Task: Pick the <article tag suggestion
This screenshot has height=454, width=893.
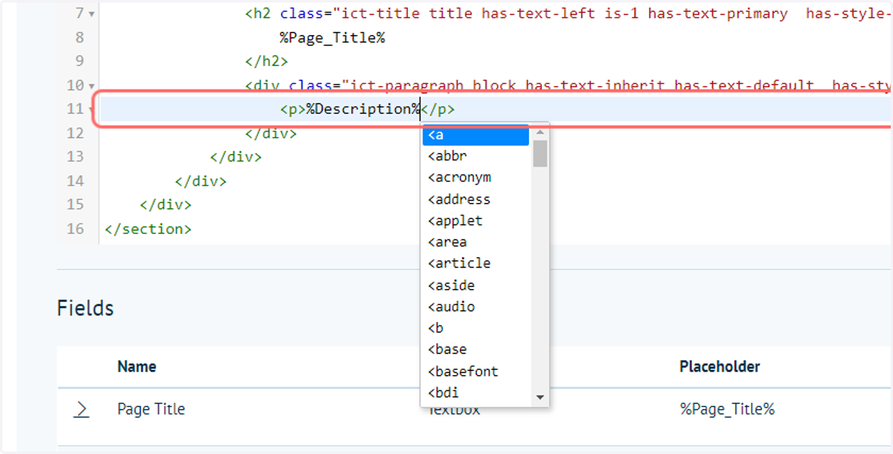Action: [x=476, y=263]
